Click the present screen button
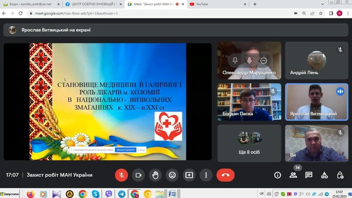 click(189, 175)
